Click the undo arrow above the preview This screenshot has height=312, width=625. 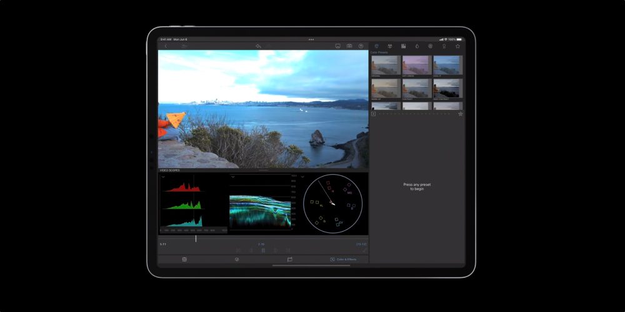pyautogui.click(x=258, y=46)
